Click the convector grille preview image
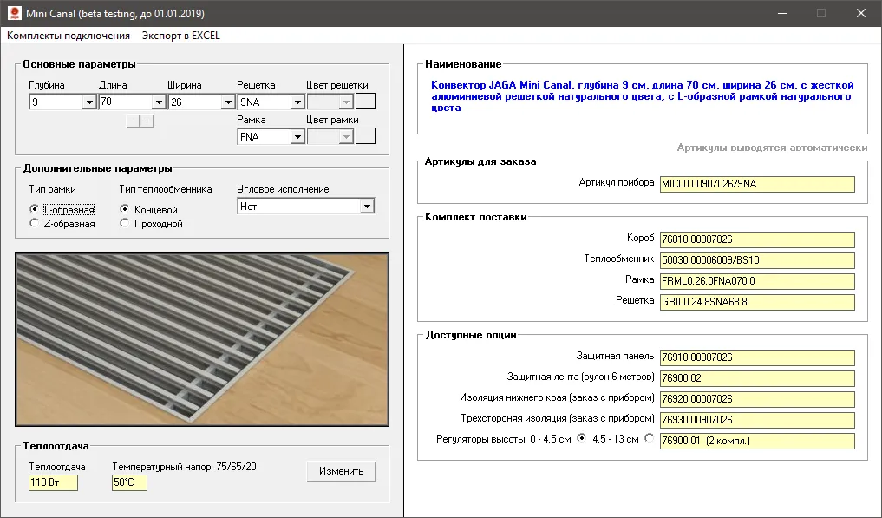The width and height of the screenshot is (882, 518). point(202,339)
